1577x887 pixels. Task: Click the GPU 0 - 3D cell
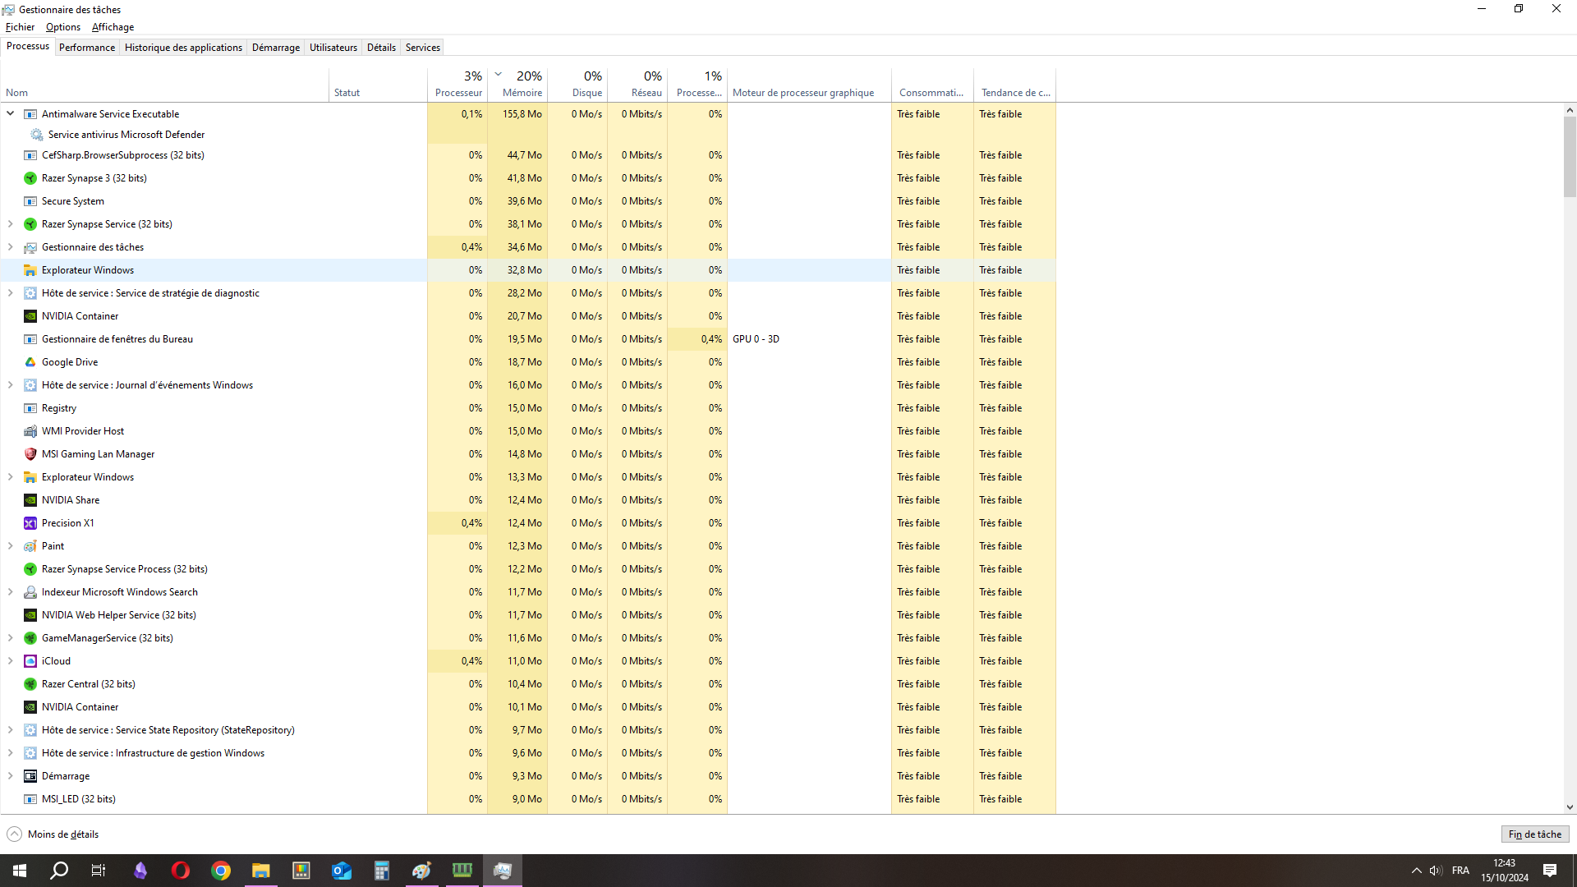pos(809,339)
